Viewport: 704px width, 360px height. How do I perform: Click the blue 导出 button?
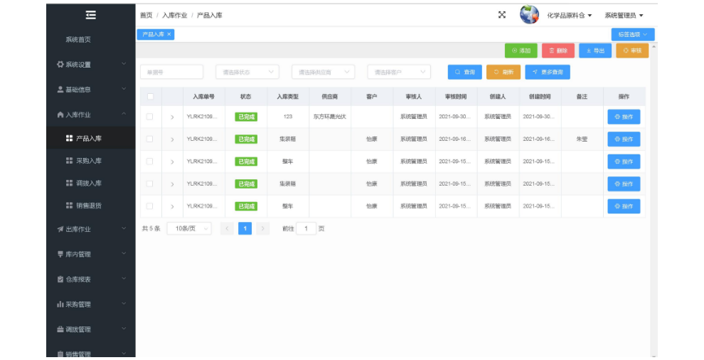click(595, 51)
